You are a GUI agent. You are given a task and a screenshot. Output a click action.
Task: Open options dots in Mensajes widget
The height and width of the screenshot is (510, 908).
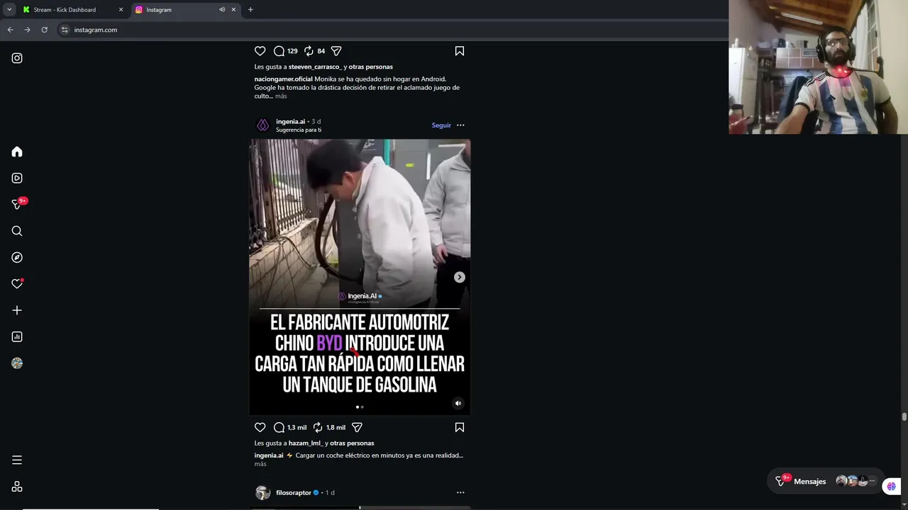[x=873, y=481]
